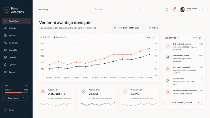This screenshot has width=210, height=118.
Task: Go to Raporlar in the sidebar
Action: pos(16,35)
